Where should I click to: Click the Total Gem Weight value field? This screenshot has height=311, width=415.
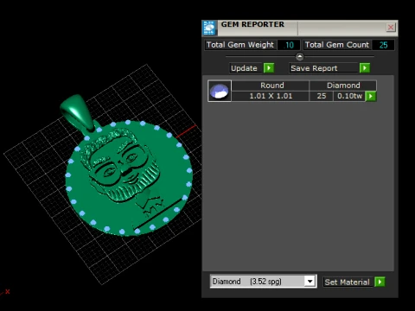click(289, 45)
